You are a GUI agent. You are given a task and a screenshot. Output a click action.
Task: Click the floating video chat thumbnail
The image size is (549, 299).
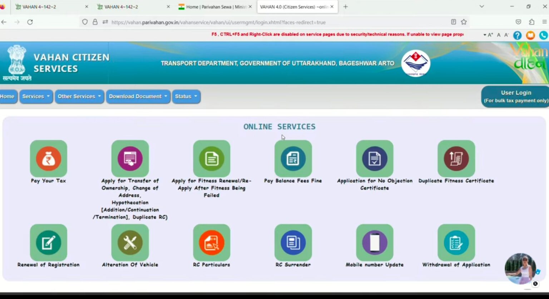[520, 268]
